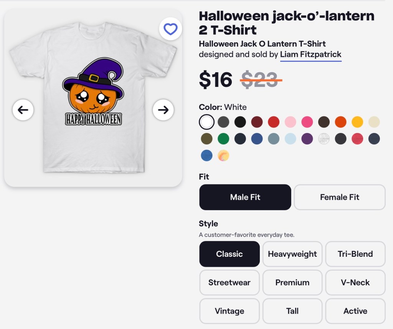
Task: Show previous product image with left arrow
Action: point(23,110)
